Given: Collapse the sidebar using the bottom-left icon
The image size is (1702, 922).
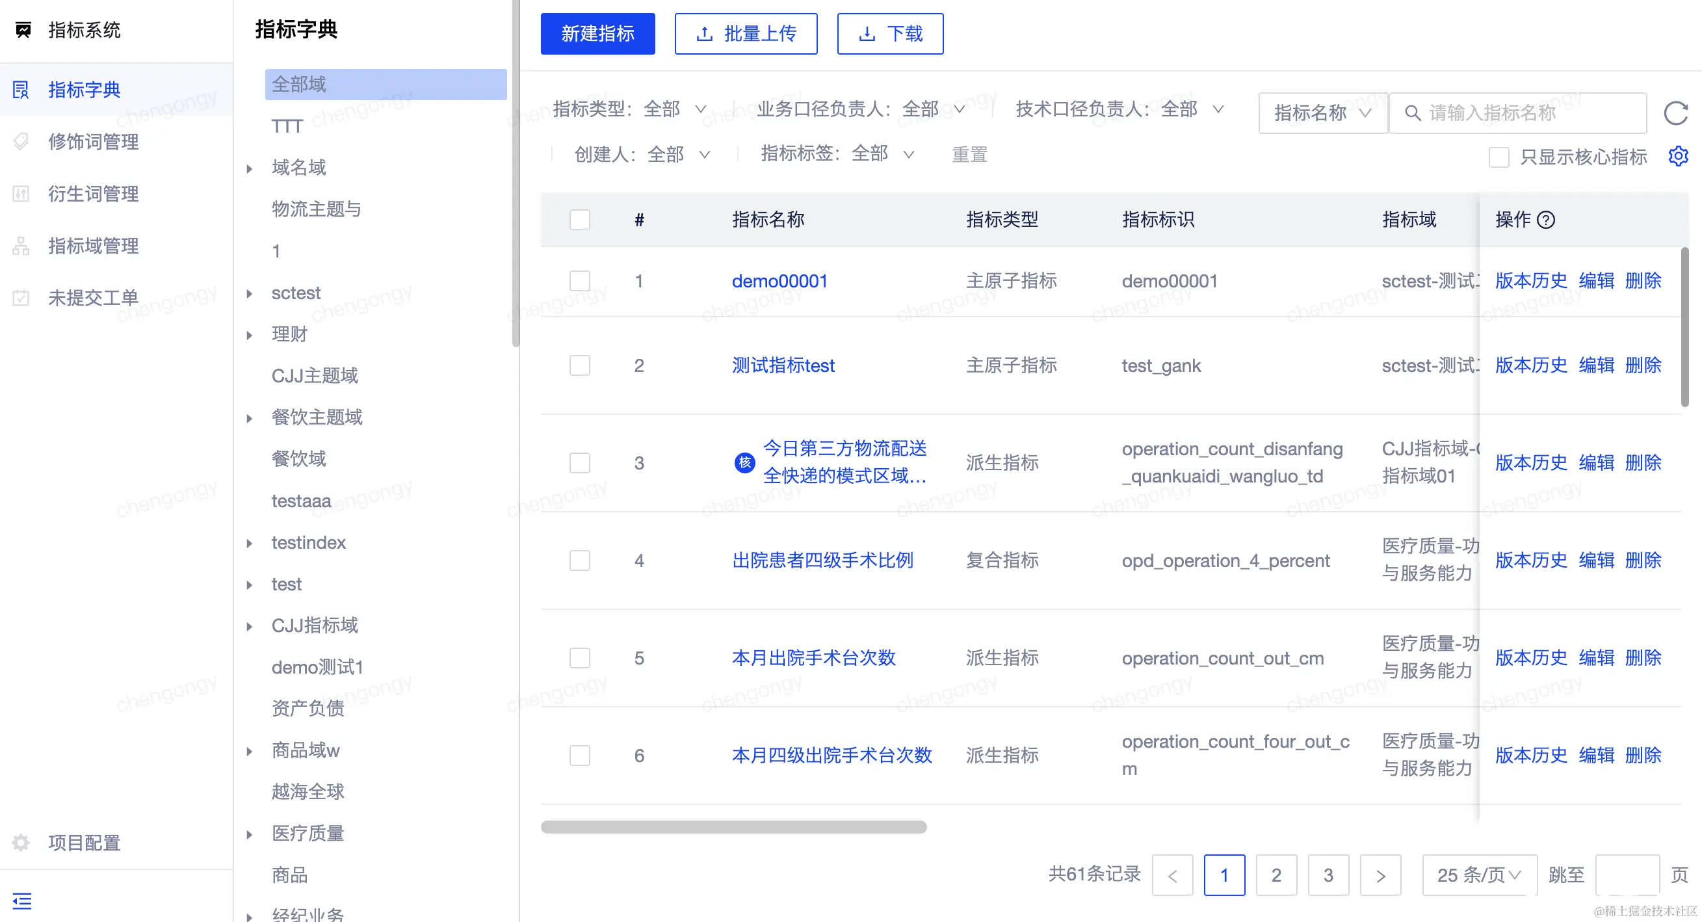Looking at the screenshot, I should point(22,901).
